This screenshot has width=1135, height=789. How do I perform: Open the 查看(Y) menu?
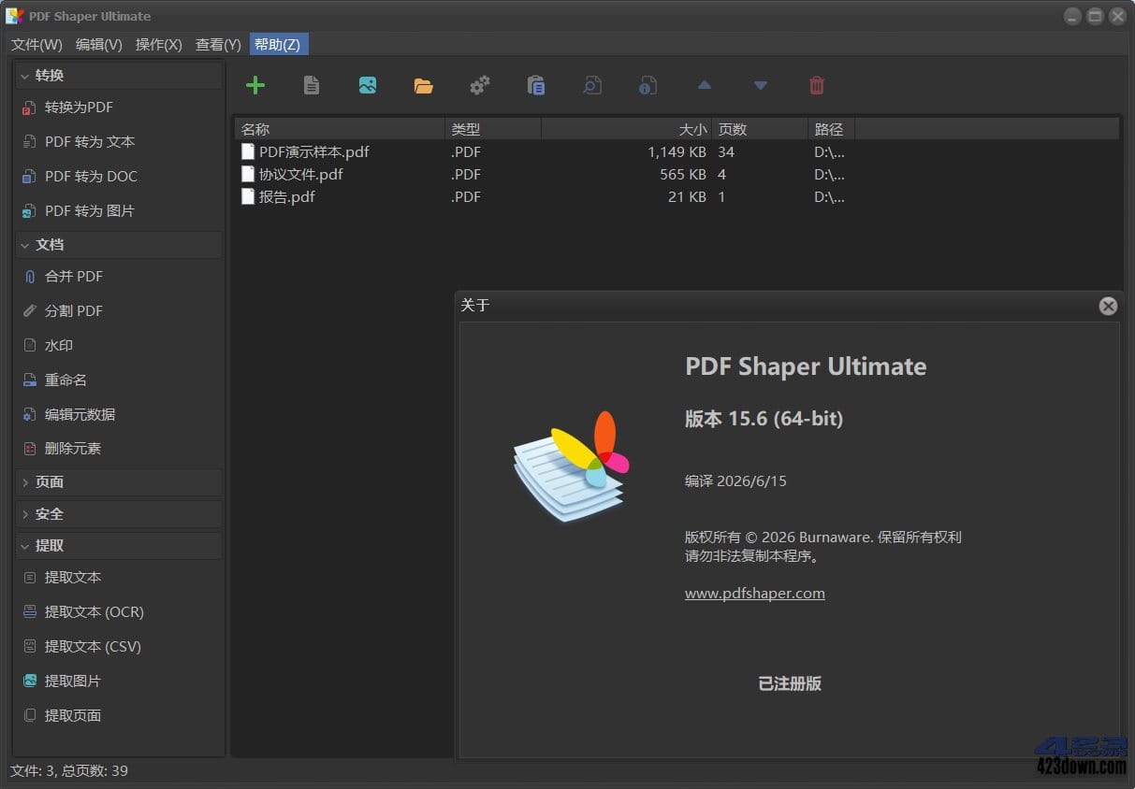coord(218,45)
